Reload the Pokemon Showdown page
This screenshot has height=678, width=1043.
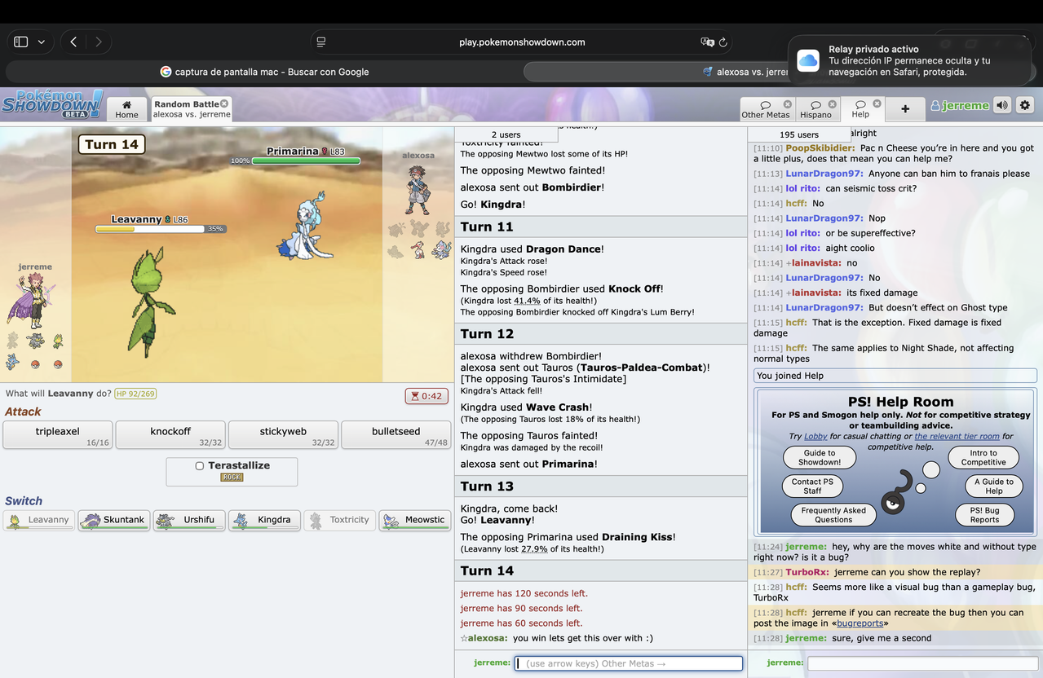click(x=723, y=42)
